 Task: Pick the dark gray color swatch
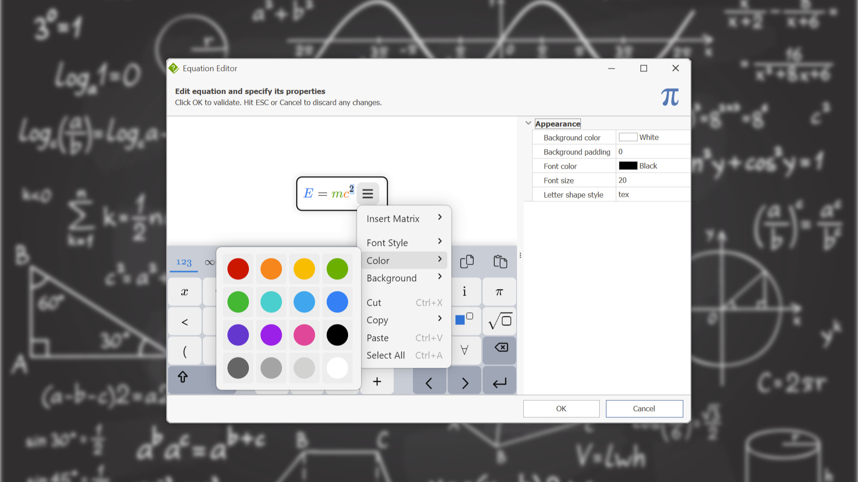[x=238, y=368]
